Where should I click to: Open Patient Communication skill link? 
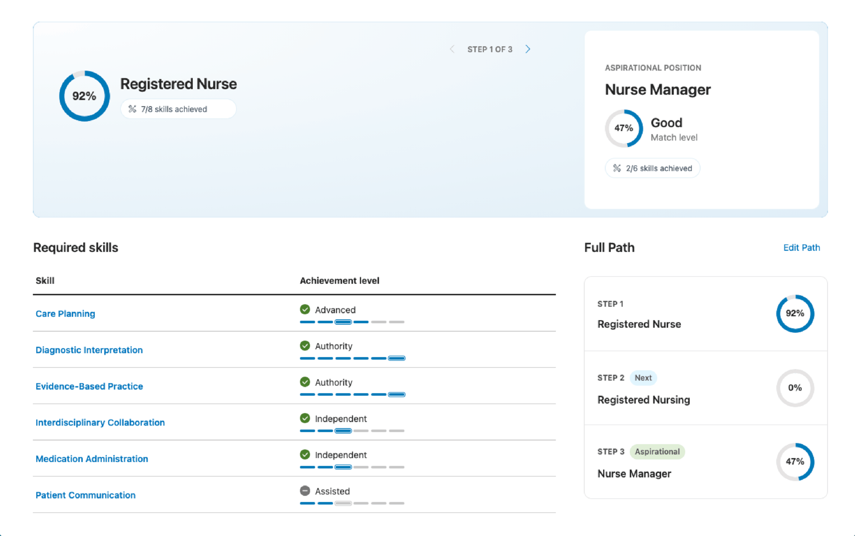[x=85, y=495]
